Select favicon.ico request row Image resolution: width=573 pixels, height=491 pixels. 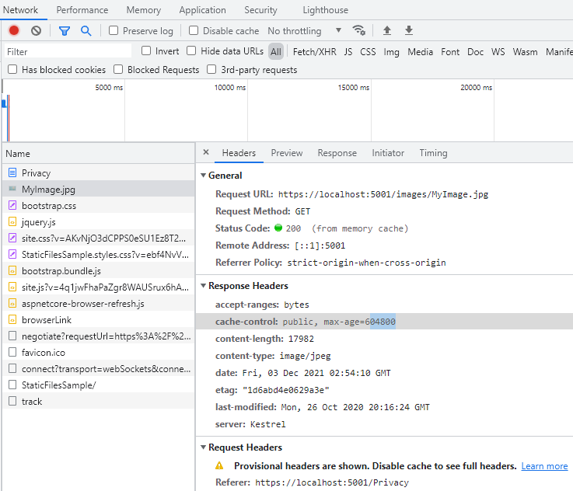click(98, 352)
